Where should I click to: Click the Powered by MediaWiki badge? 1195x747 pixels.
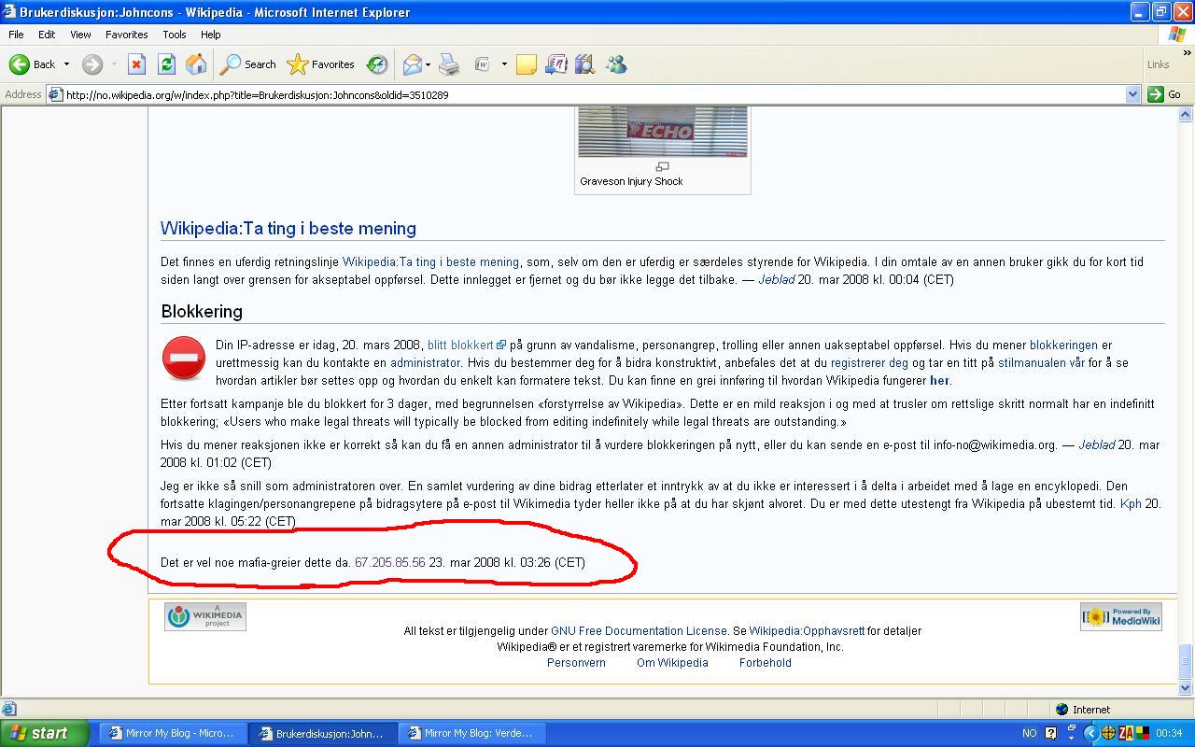[x=1121, y=616]
